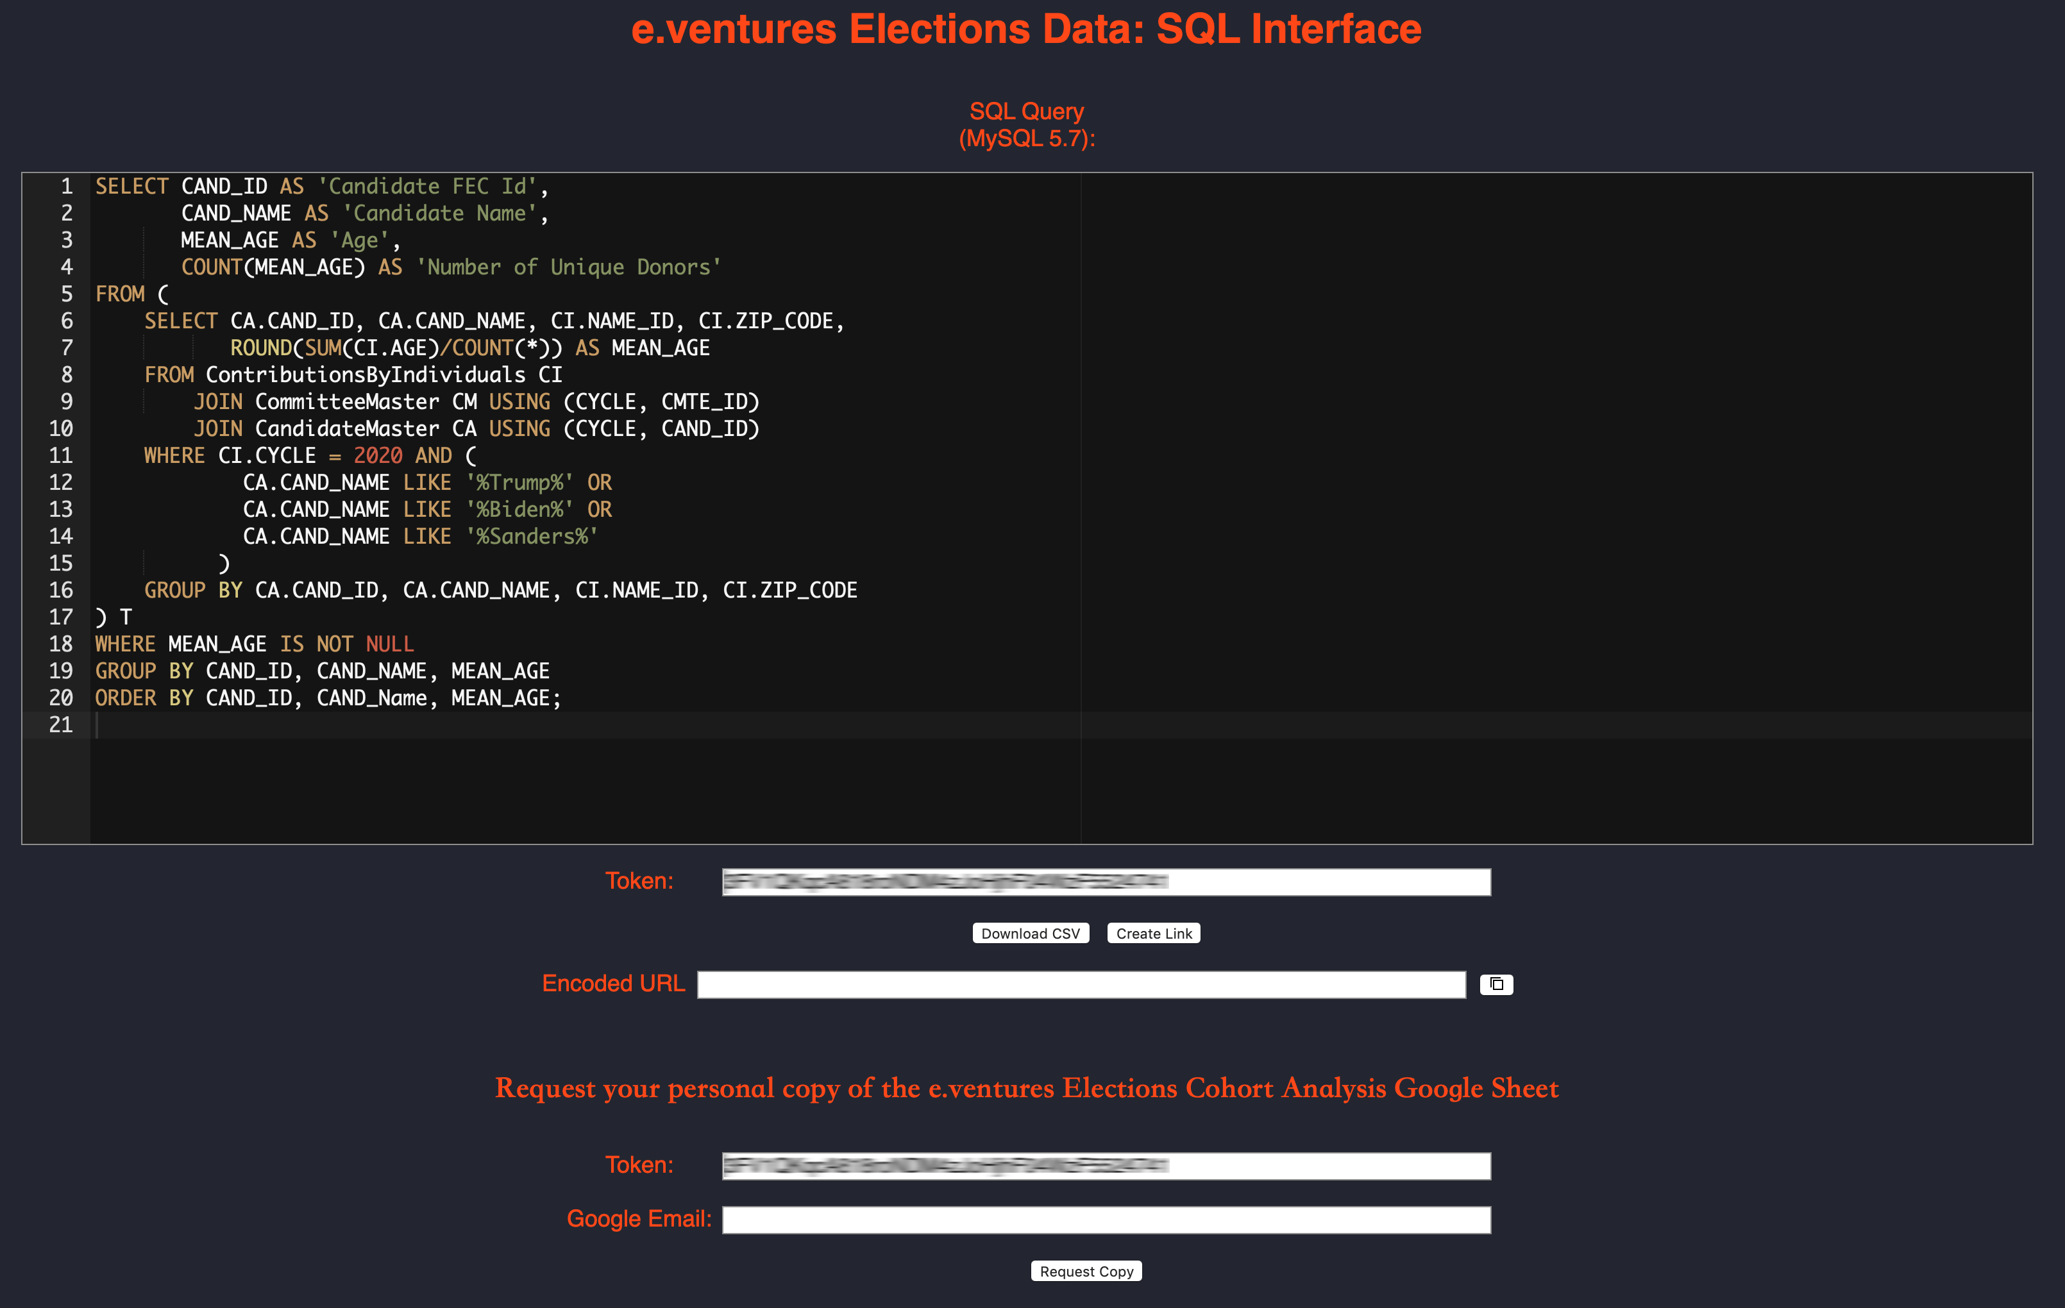Click 'Number of Unique Donors' on line 4
2065x1308 pixels.
[x=569, y=267]
